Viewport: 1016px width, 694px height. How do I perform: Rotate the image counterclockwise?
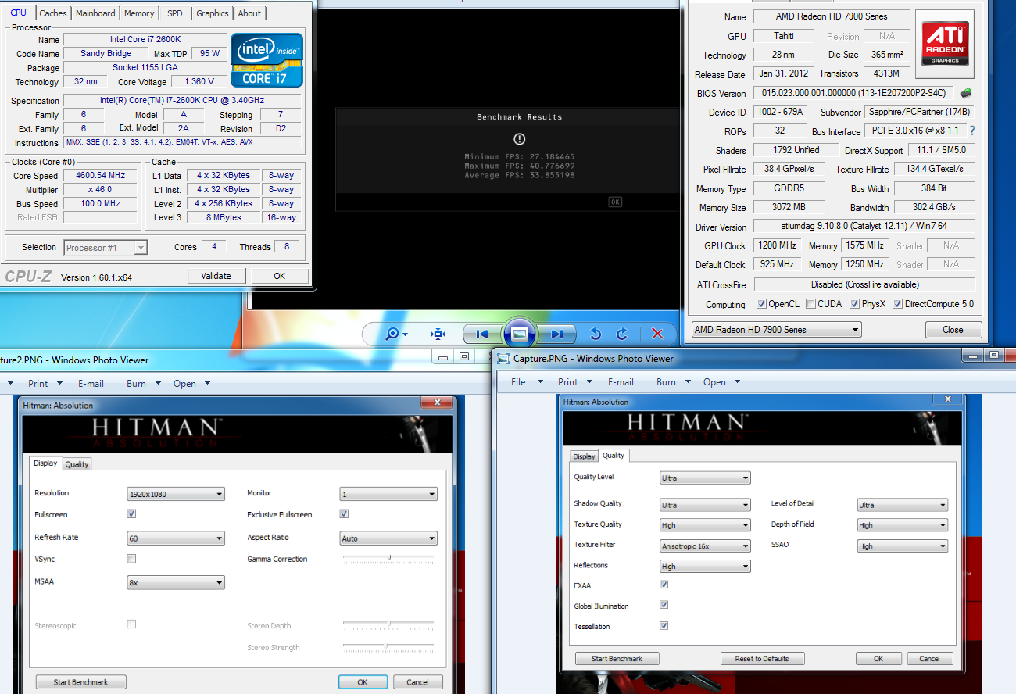596,334
